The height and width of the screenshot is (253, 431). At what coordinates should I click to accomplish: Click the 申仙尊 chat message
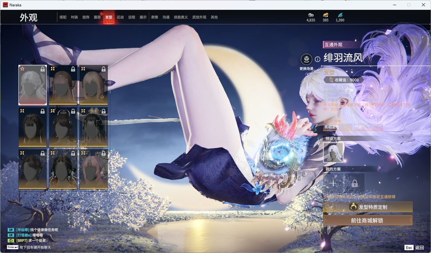pos(37,230)
